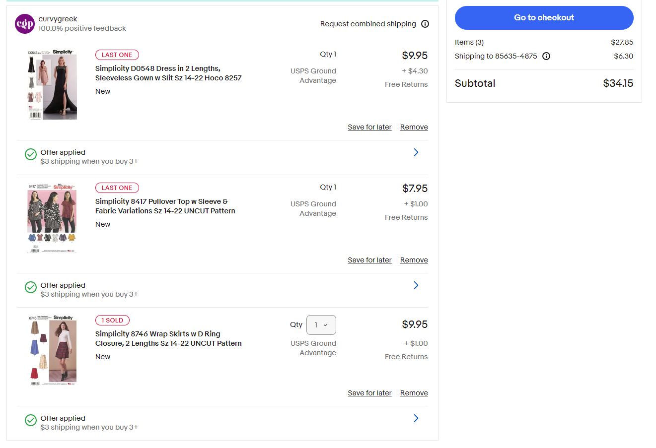Click the LAST ONE badge on the 8417 Pullover Top
Screen dimensions: 656x448
pos(117,188)
